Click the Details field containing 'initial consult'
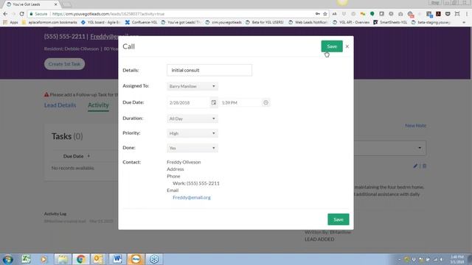Viewport: 472px width, 265px height. (x=209, y=70)
